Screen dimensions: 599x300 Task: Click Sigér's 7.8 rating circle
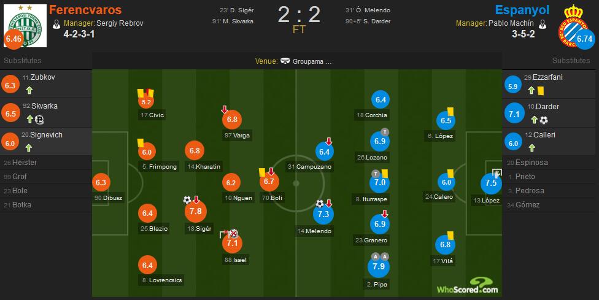click(x=196, y=211)
